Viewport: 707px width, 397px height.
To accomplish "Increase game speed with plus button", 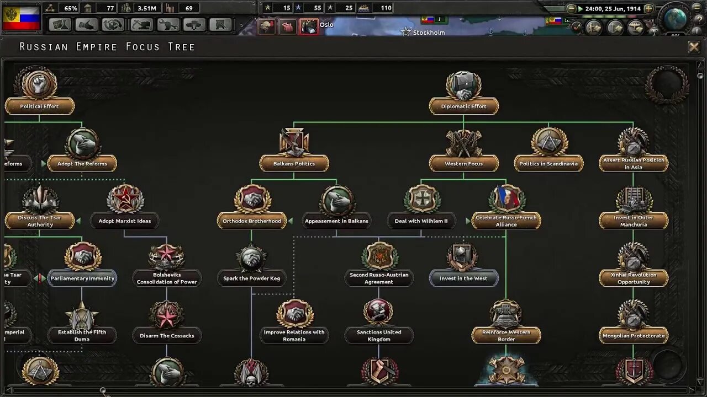I will point(648,9).
